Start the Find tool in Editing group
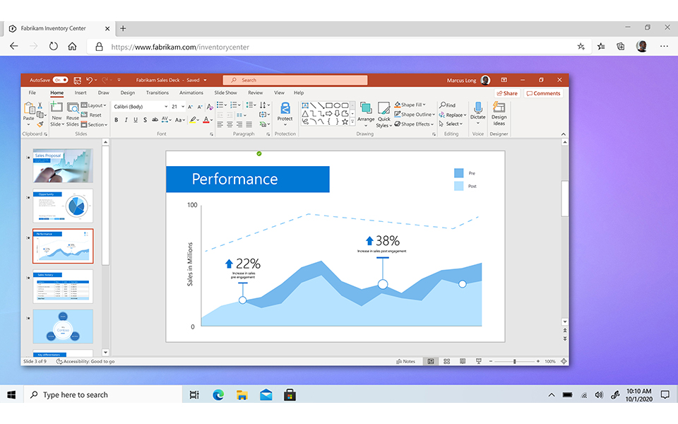The width and height of the screenshot is (678, 424). 449,105
